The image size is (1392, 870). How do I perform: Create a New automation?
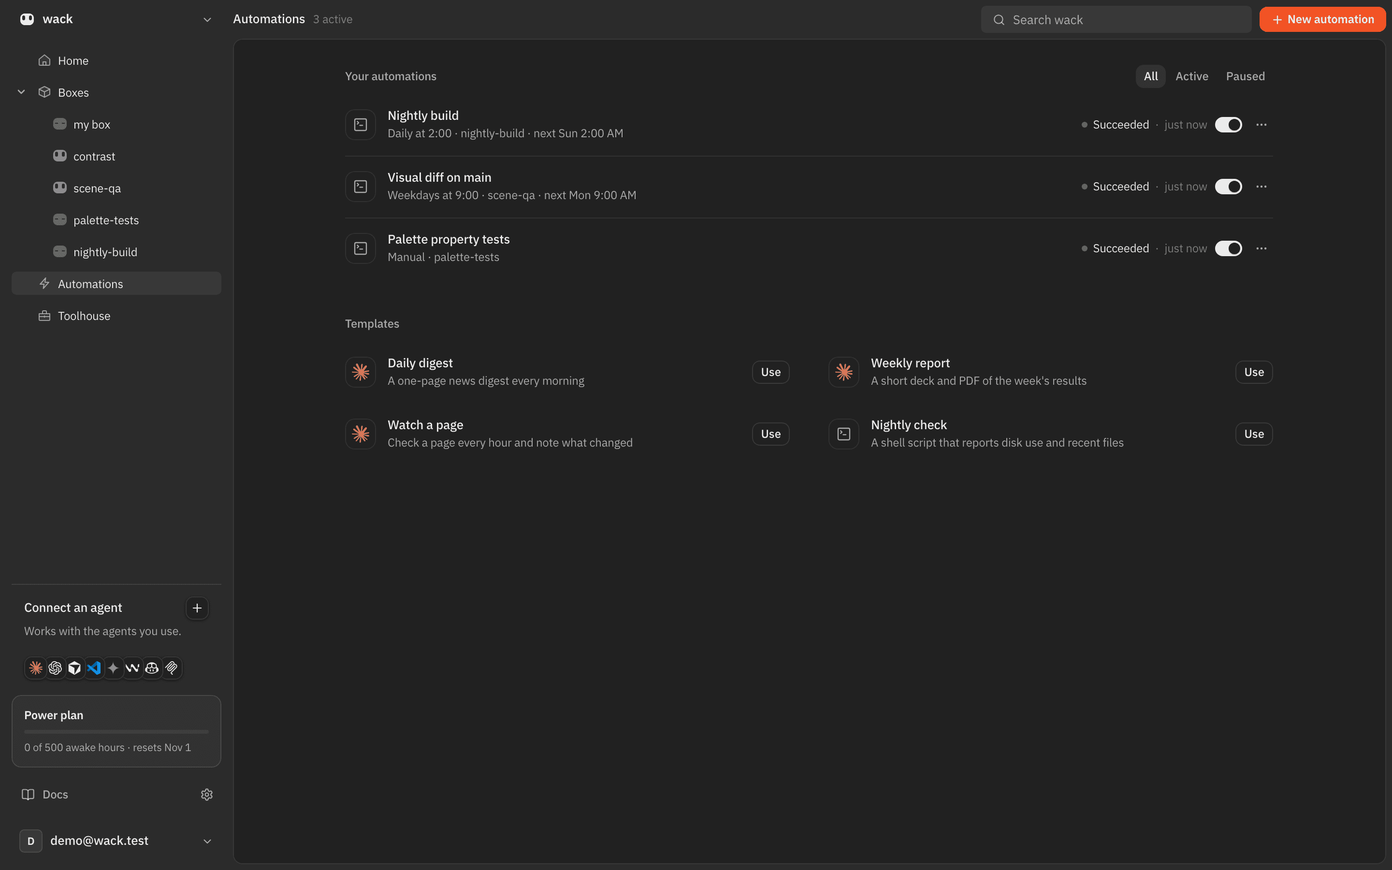1322,19
